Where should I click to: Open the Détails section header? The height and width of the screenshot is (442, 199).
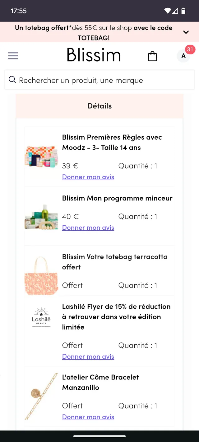[99, 106]
